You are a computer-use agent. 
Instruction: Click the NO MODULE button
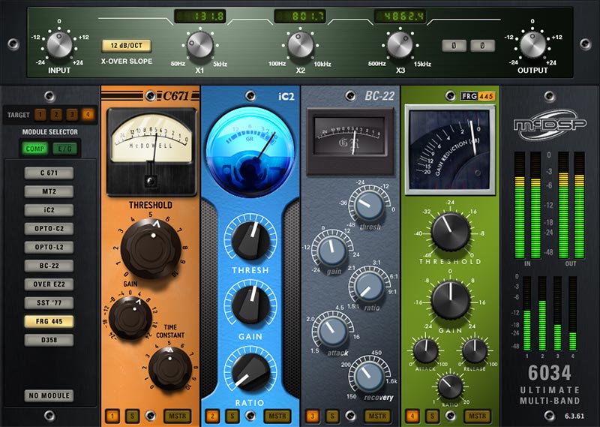pyautogui.click(x=49, y=395)
